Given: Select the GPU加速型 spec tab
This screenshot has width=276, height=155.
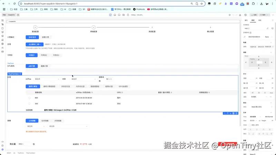Looking at the screenshot, I should point(123,86).
